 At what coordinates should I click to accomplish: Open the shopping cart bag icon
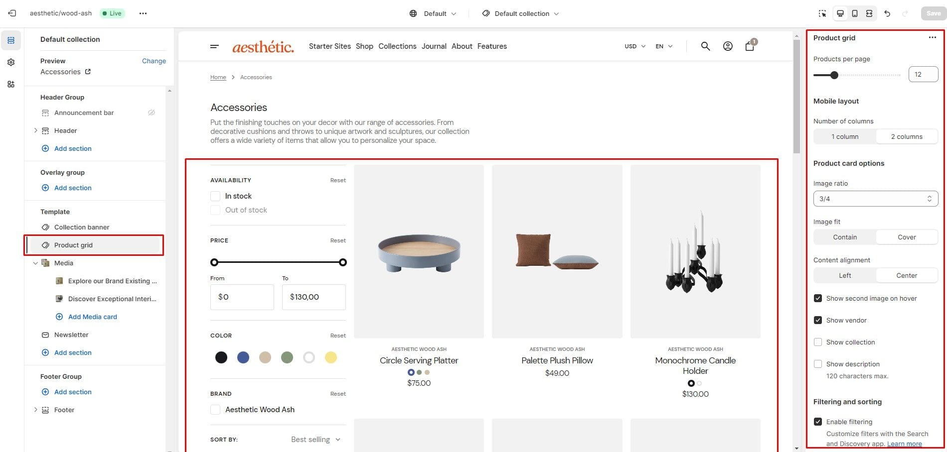749,46
